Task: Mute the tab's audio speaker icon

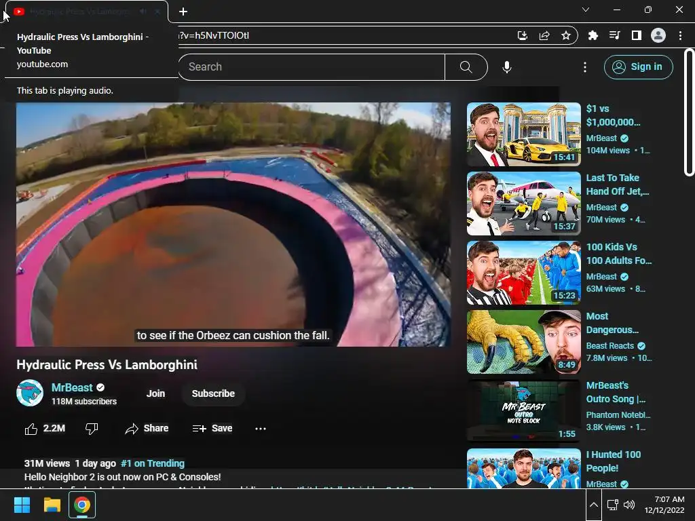Action: (x=143, y=12)
